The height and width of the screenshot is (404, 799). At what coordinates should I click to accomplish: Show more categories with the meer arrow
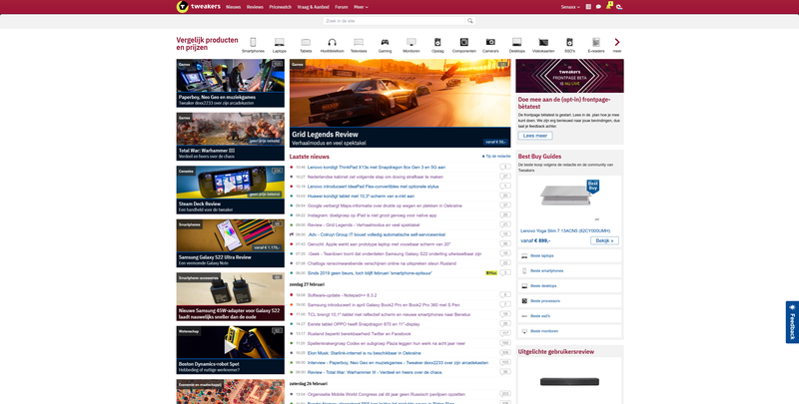tap(617, 45)
